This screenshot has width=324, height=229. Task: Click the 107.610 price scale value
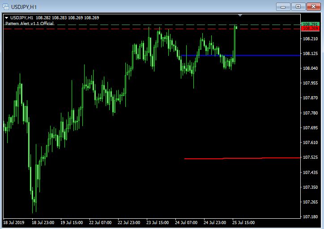pyautogui.click(x=310, y=143)
